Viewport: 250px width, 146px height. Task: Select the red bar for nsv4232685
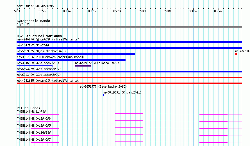click(x=129, y=83)
